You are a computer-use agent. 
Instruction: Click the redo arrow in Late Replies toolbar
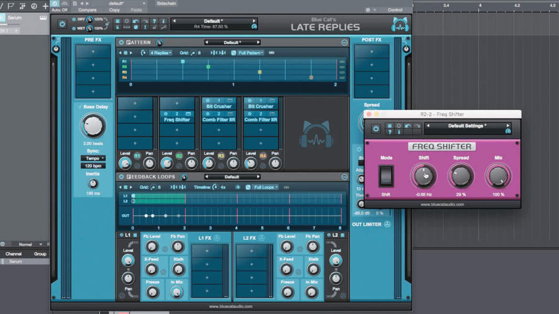145,22
